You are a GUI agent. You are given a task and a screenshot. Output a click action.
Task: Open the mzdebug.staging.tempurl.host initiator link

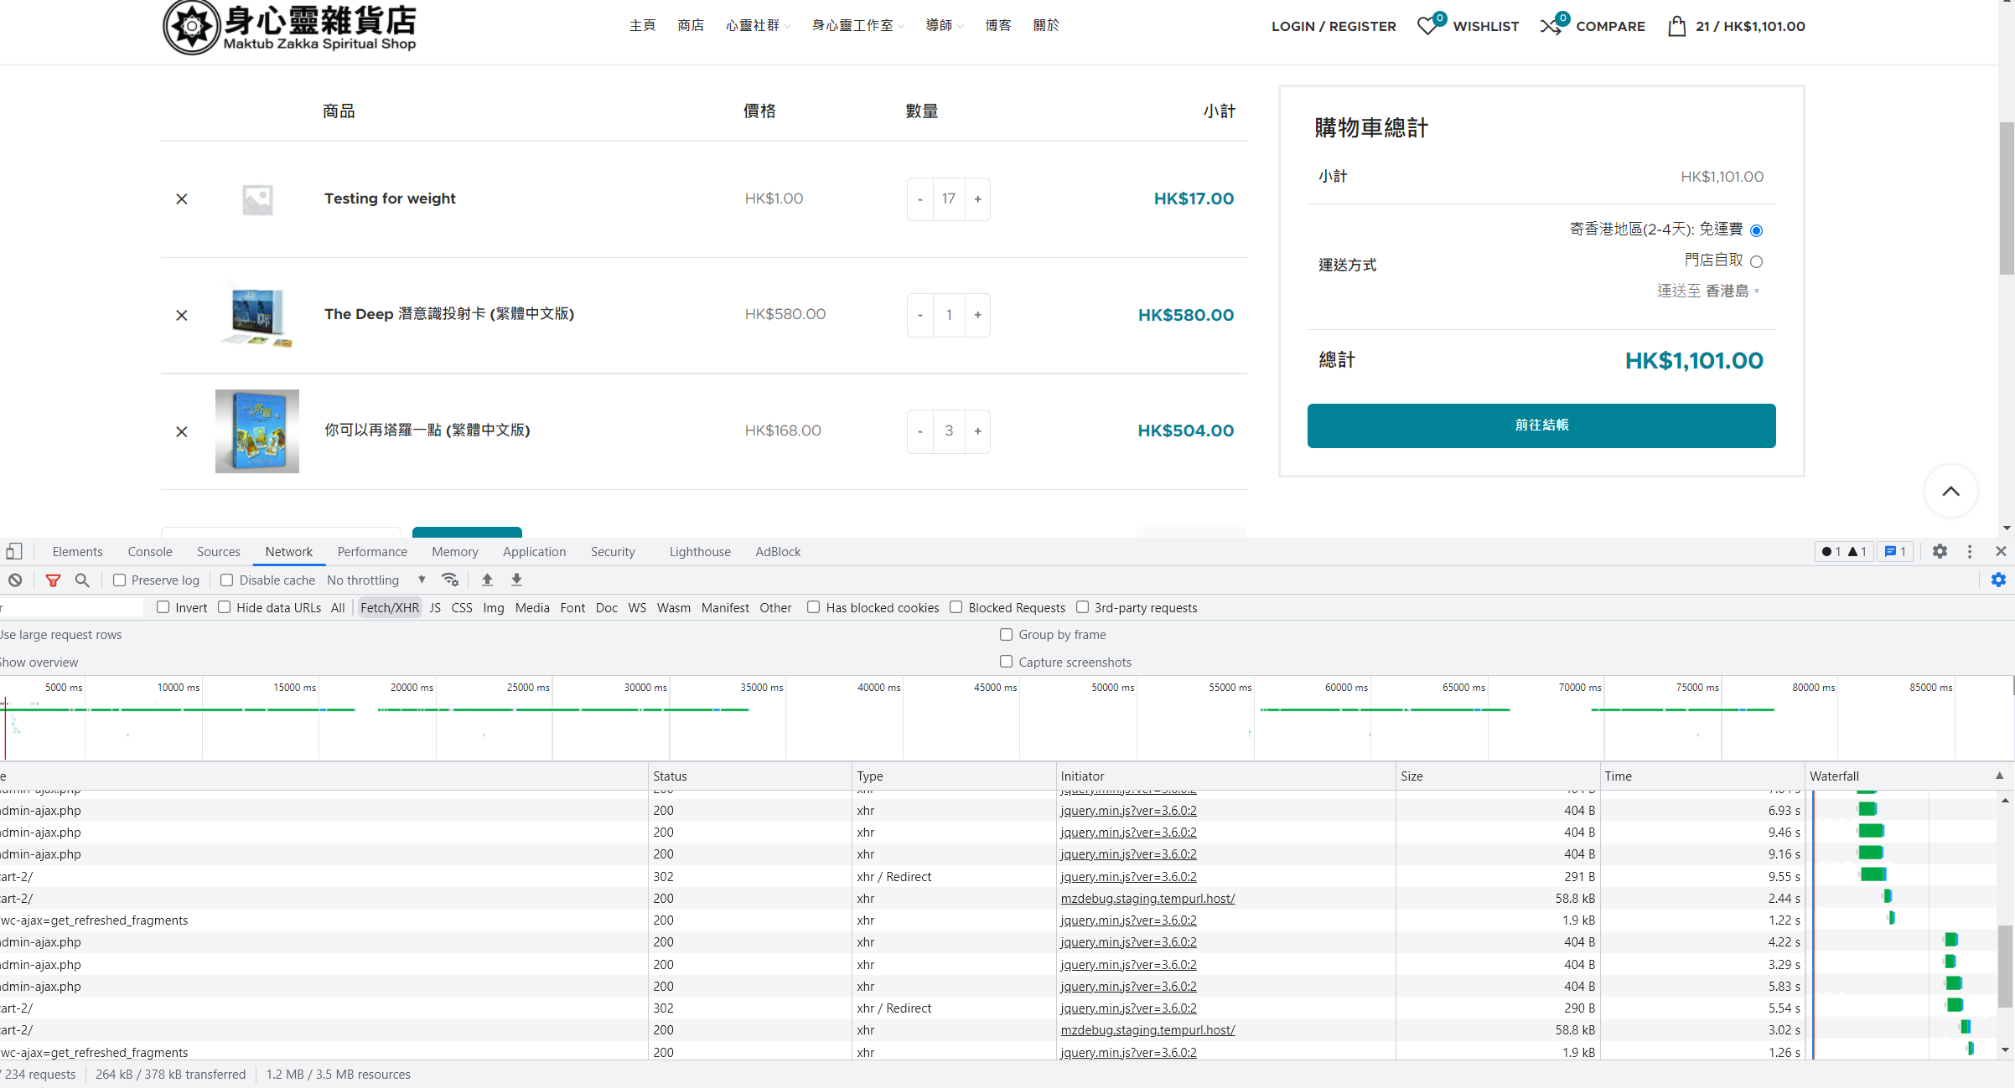1147,898
